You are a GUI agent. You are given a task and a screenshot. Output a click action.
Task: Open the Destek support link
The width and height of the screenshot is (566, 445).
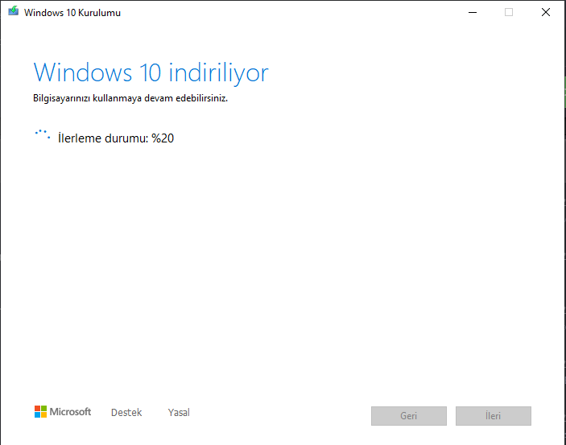click(126, 413)
